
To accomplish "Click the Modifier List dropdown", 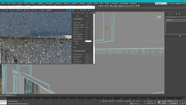I will click(x=176, y=20).
